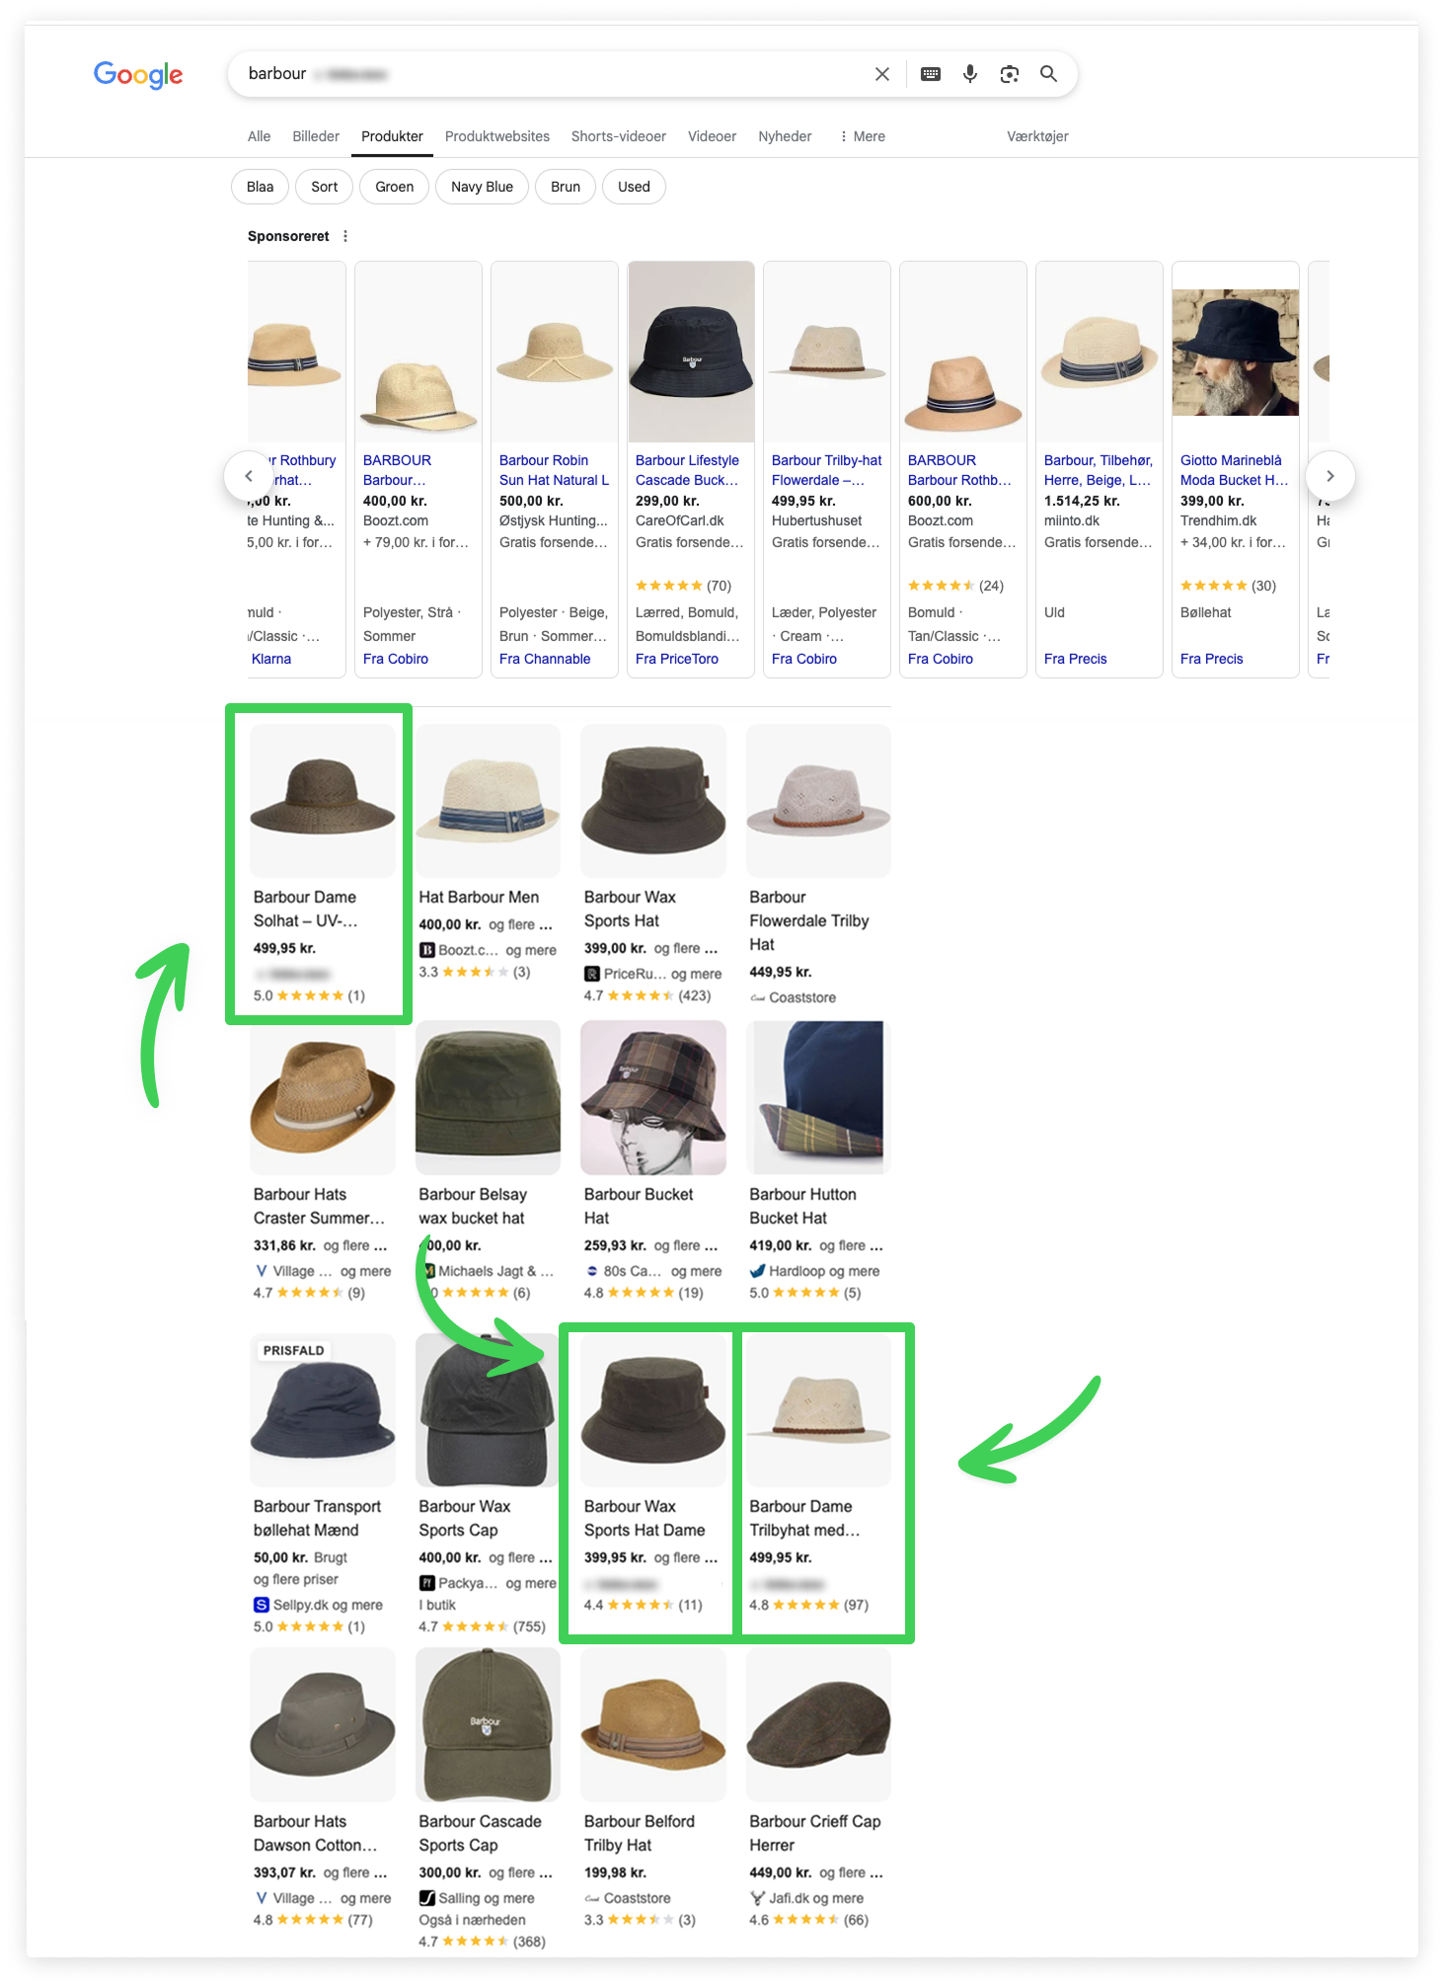This screenshot has width=1443, height=1986.
Task: Open Barbour Robin Sun Hat Natural L ad
Action: tap(554, 470)
